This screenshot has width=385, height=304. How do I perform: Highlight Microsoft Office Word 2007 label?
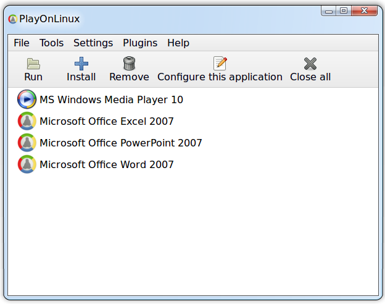tap(107, 164)
